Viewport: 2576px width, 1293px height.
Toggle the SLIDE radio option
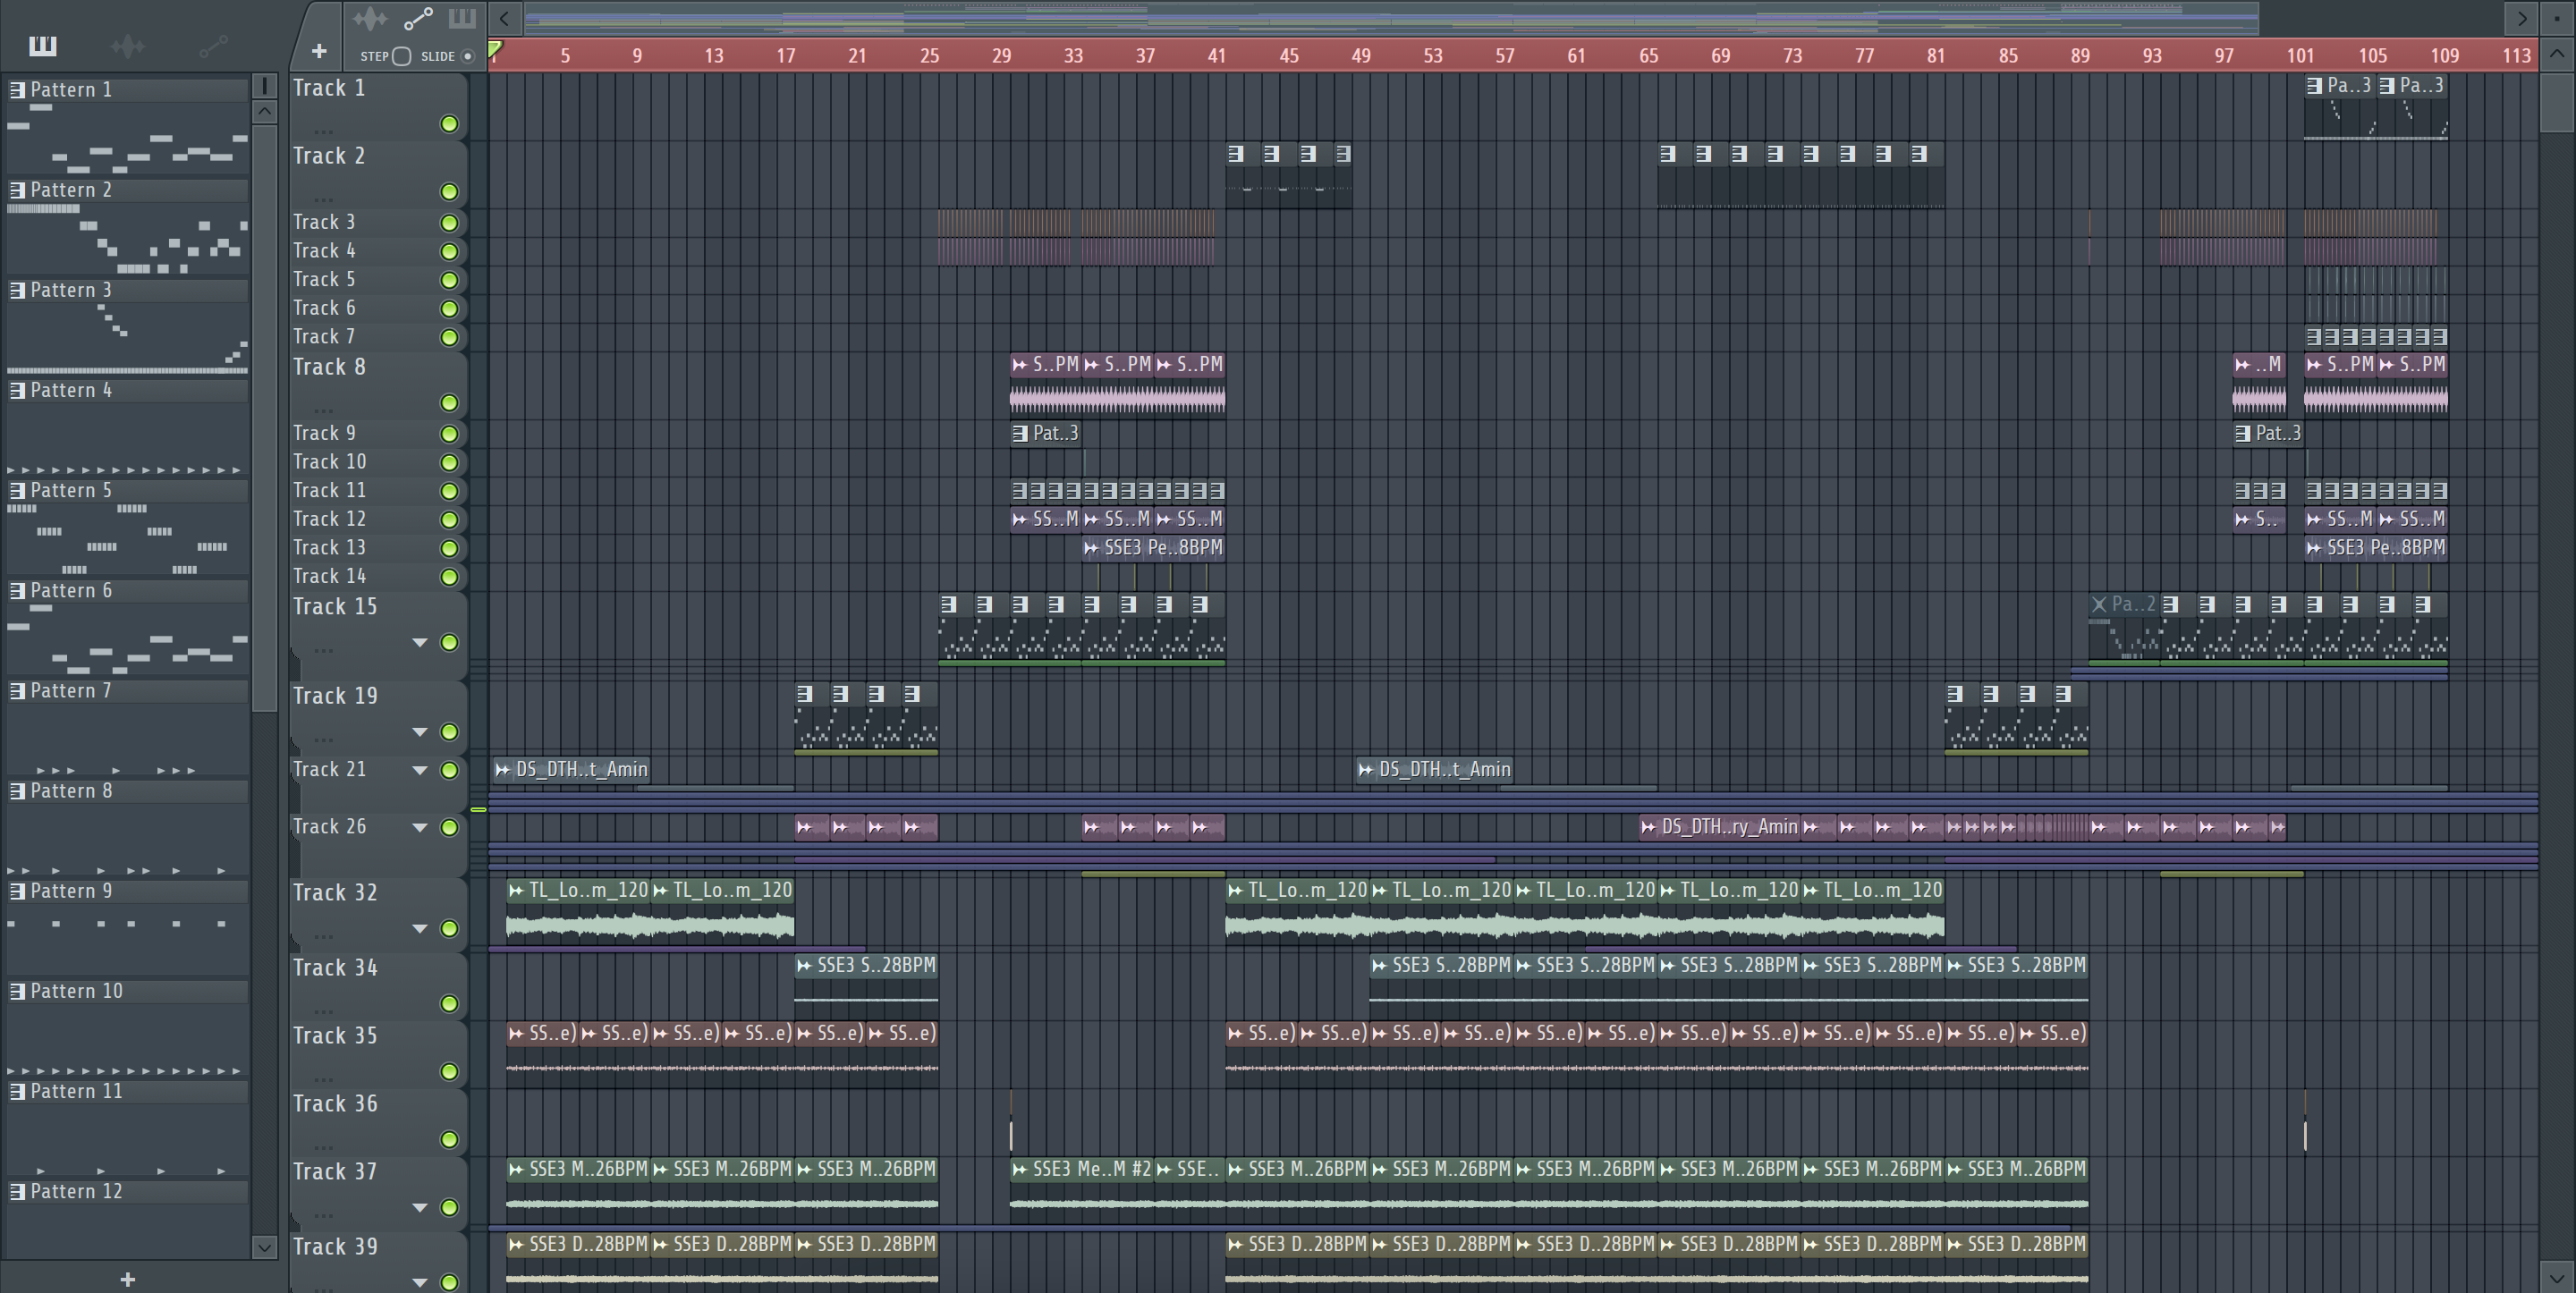[467, 57]
